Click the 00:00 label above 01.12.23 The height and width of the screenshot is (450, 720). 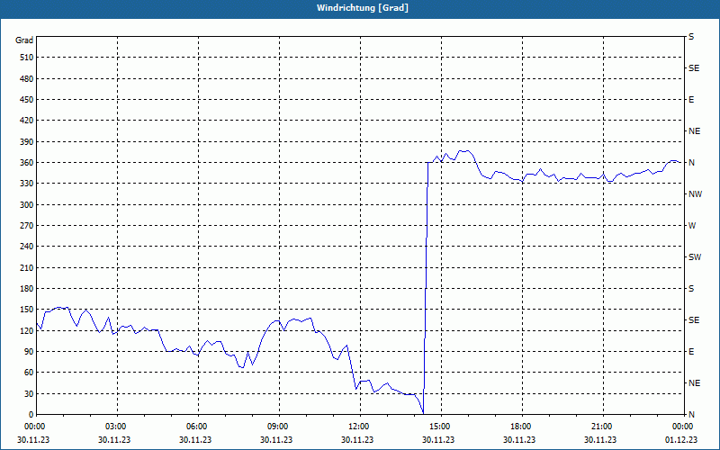682,427
